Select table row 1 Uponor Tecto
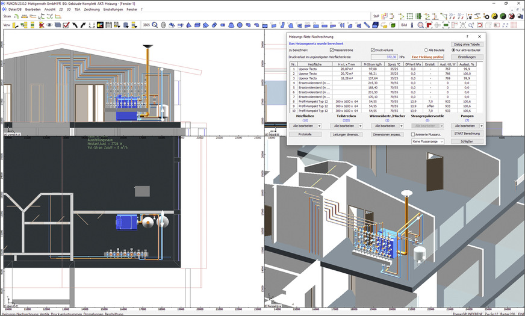 click(383, 69)
